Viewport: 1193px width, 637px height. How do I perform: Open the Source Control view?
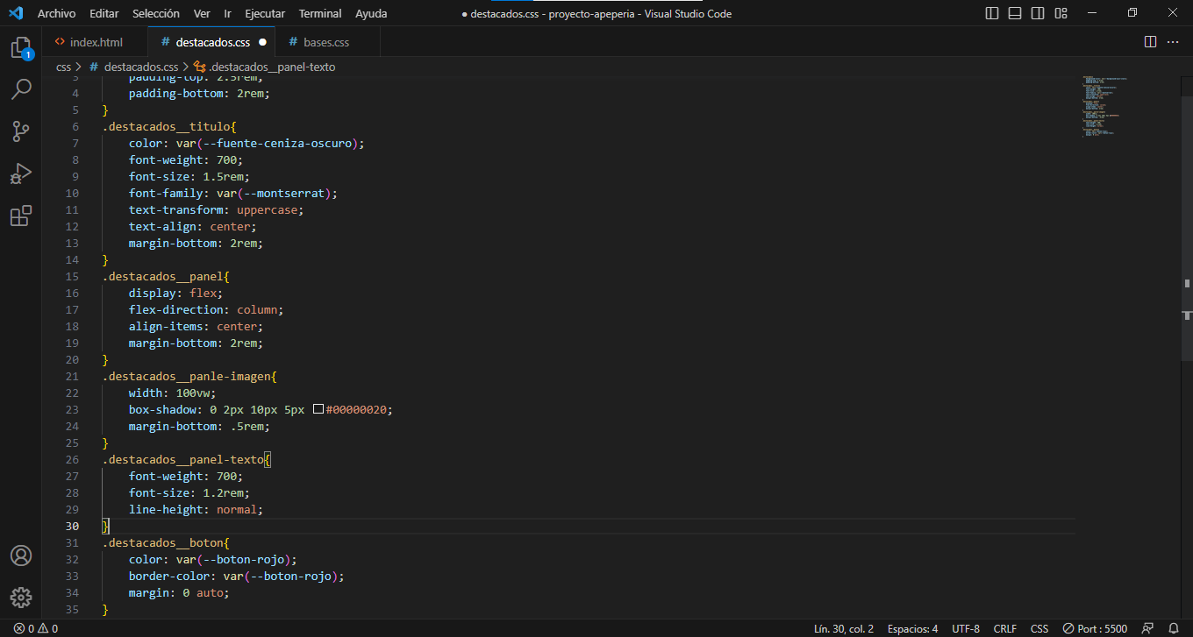pyautogui.click(x=21, y=131)
